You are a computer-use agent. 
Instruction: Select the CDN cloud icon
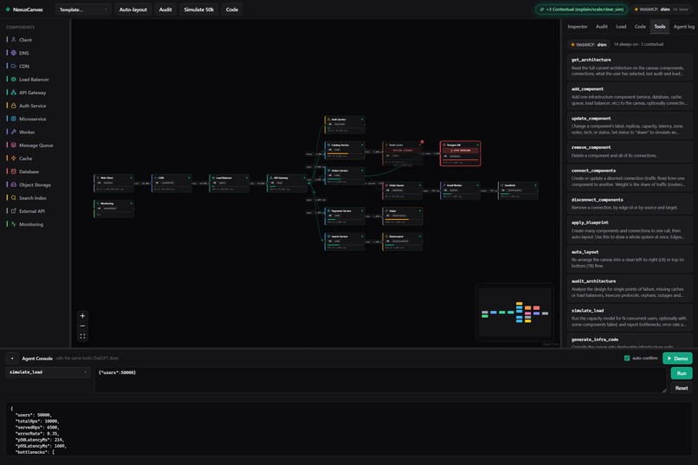(13, 66)
